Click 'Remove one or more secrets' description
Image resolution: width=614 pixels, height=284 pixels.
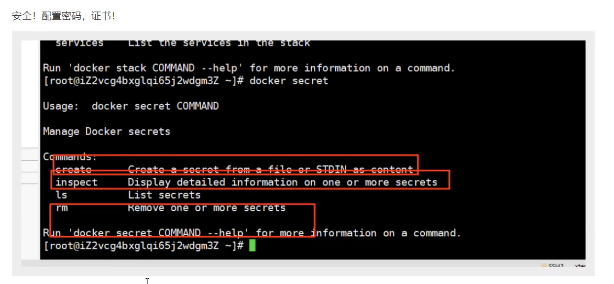(x=207, y=208)
